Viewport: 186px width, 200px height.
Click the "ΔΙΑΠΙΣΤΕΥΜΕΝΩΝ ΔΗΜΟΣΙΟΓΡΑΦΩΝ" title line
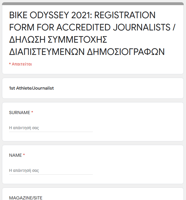coord(87,52)
